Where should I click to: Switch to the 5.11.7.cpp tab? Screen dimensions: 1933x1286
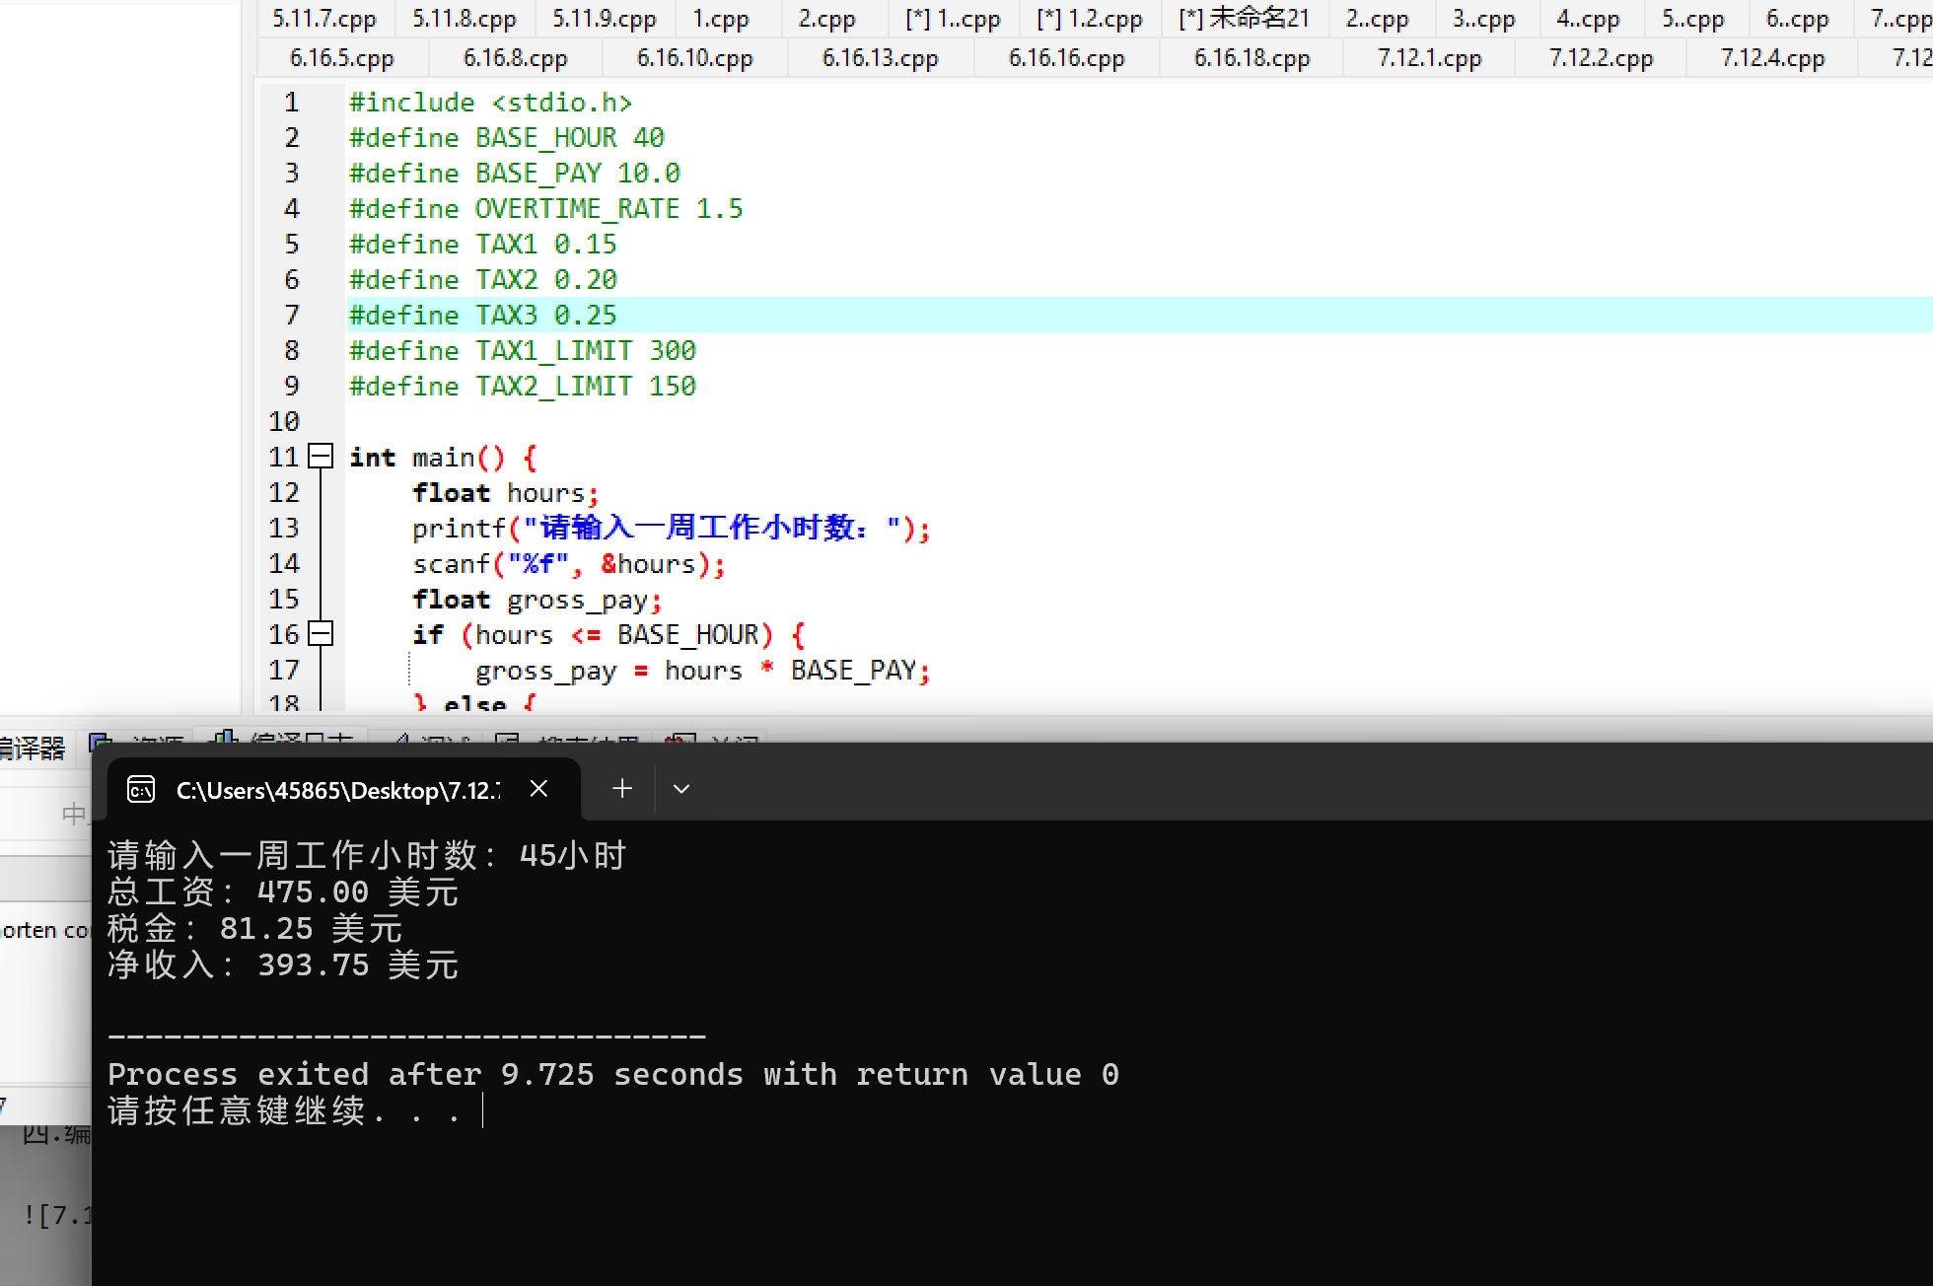(323, 19)
